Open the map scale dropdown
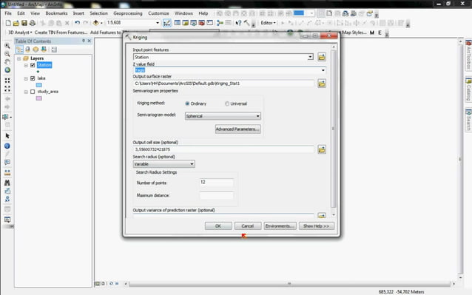Screen dimensions: 472x295 point(158,23)
